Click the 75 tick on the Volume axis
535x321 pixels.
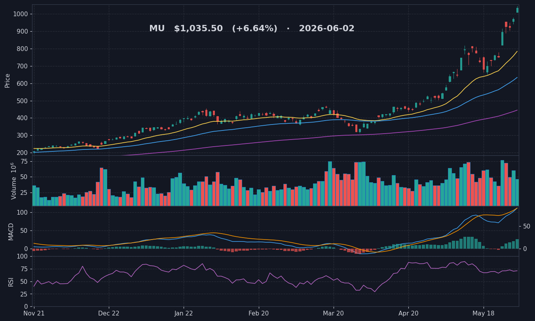point(24,161)
